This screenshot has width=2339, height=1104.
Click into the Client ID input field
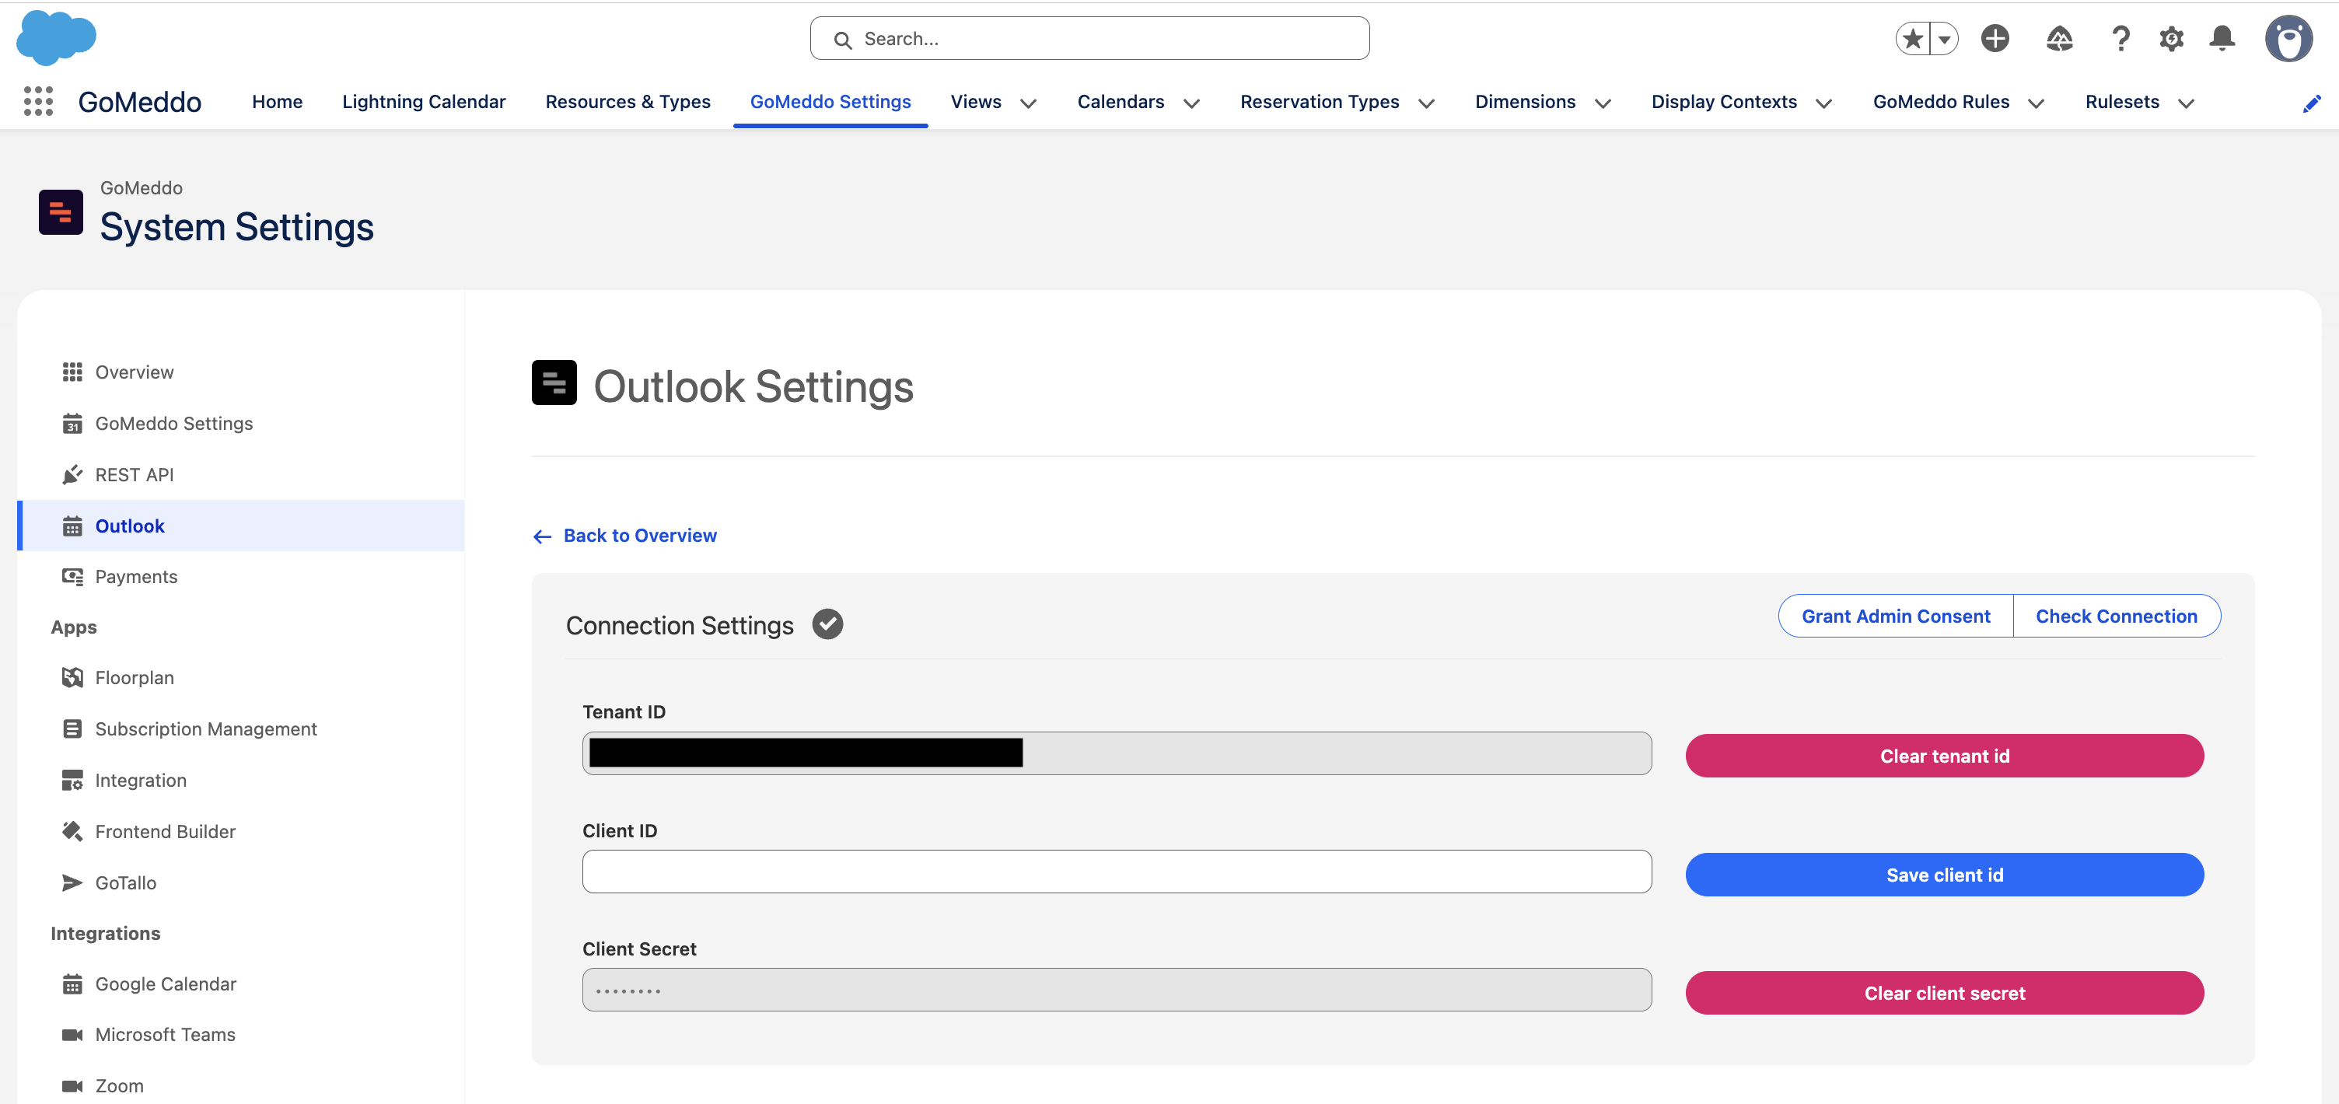(1117, 872)
